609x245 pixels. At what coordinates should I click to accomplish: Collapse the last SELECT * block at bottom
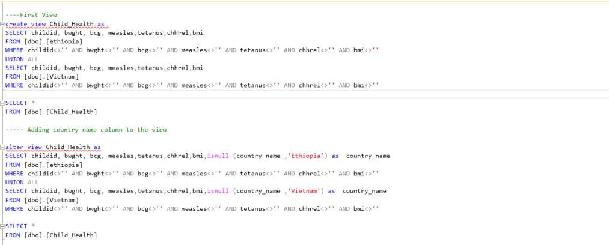(2, 226)
